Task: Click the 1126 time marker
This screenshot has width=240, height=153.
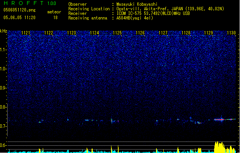Action: 140,33
